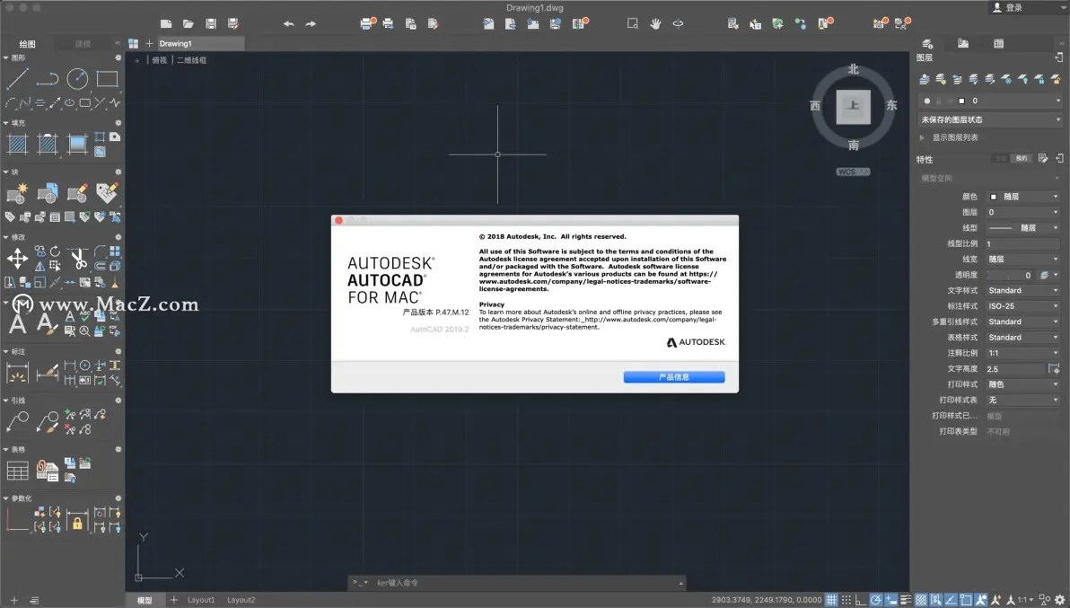The height and width of the screenshot is (608, 1070).
Task: Switch to the 绘图 tab
Action: tap(27, 44)
